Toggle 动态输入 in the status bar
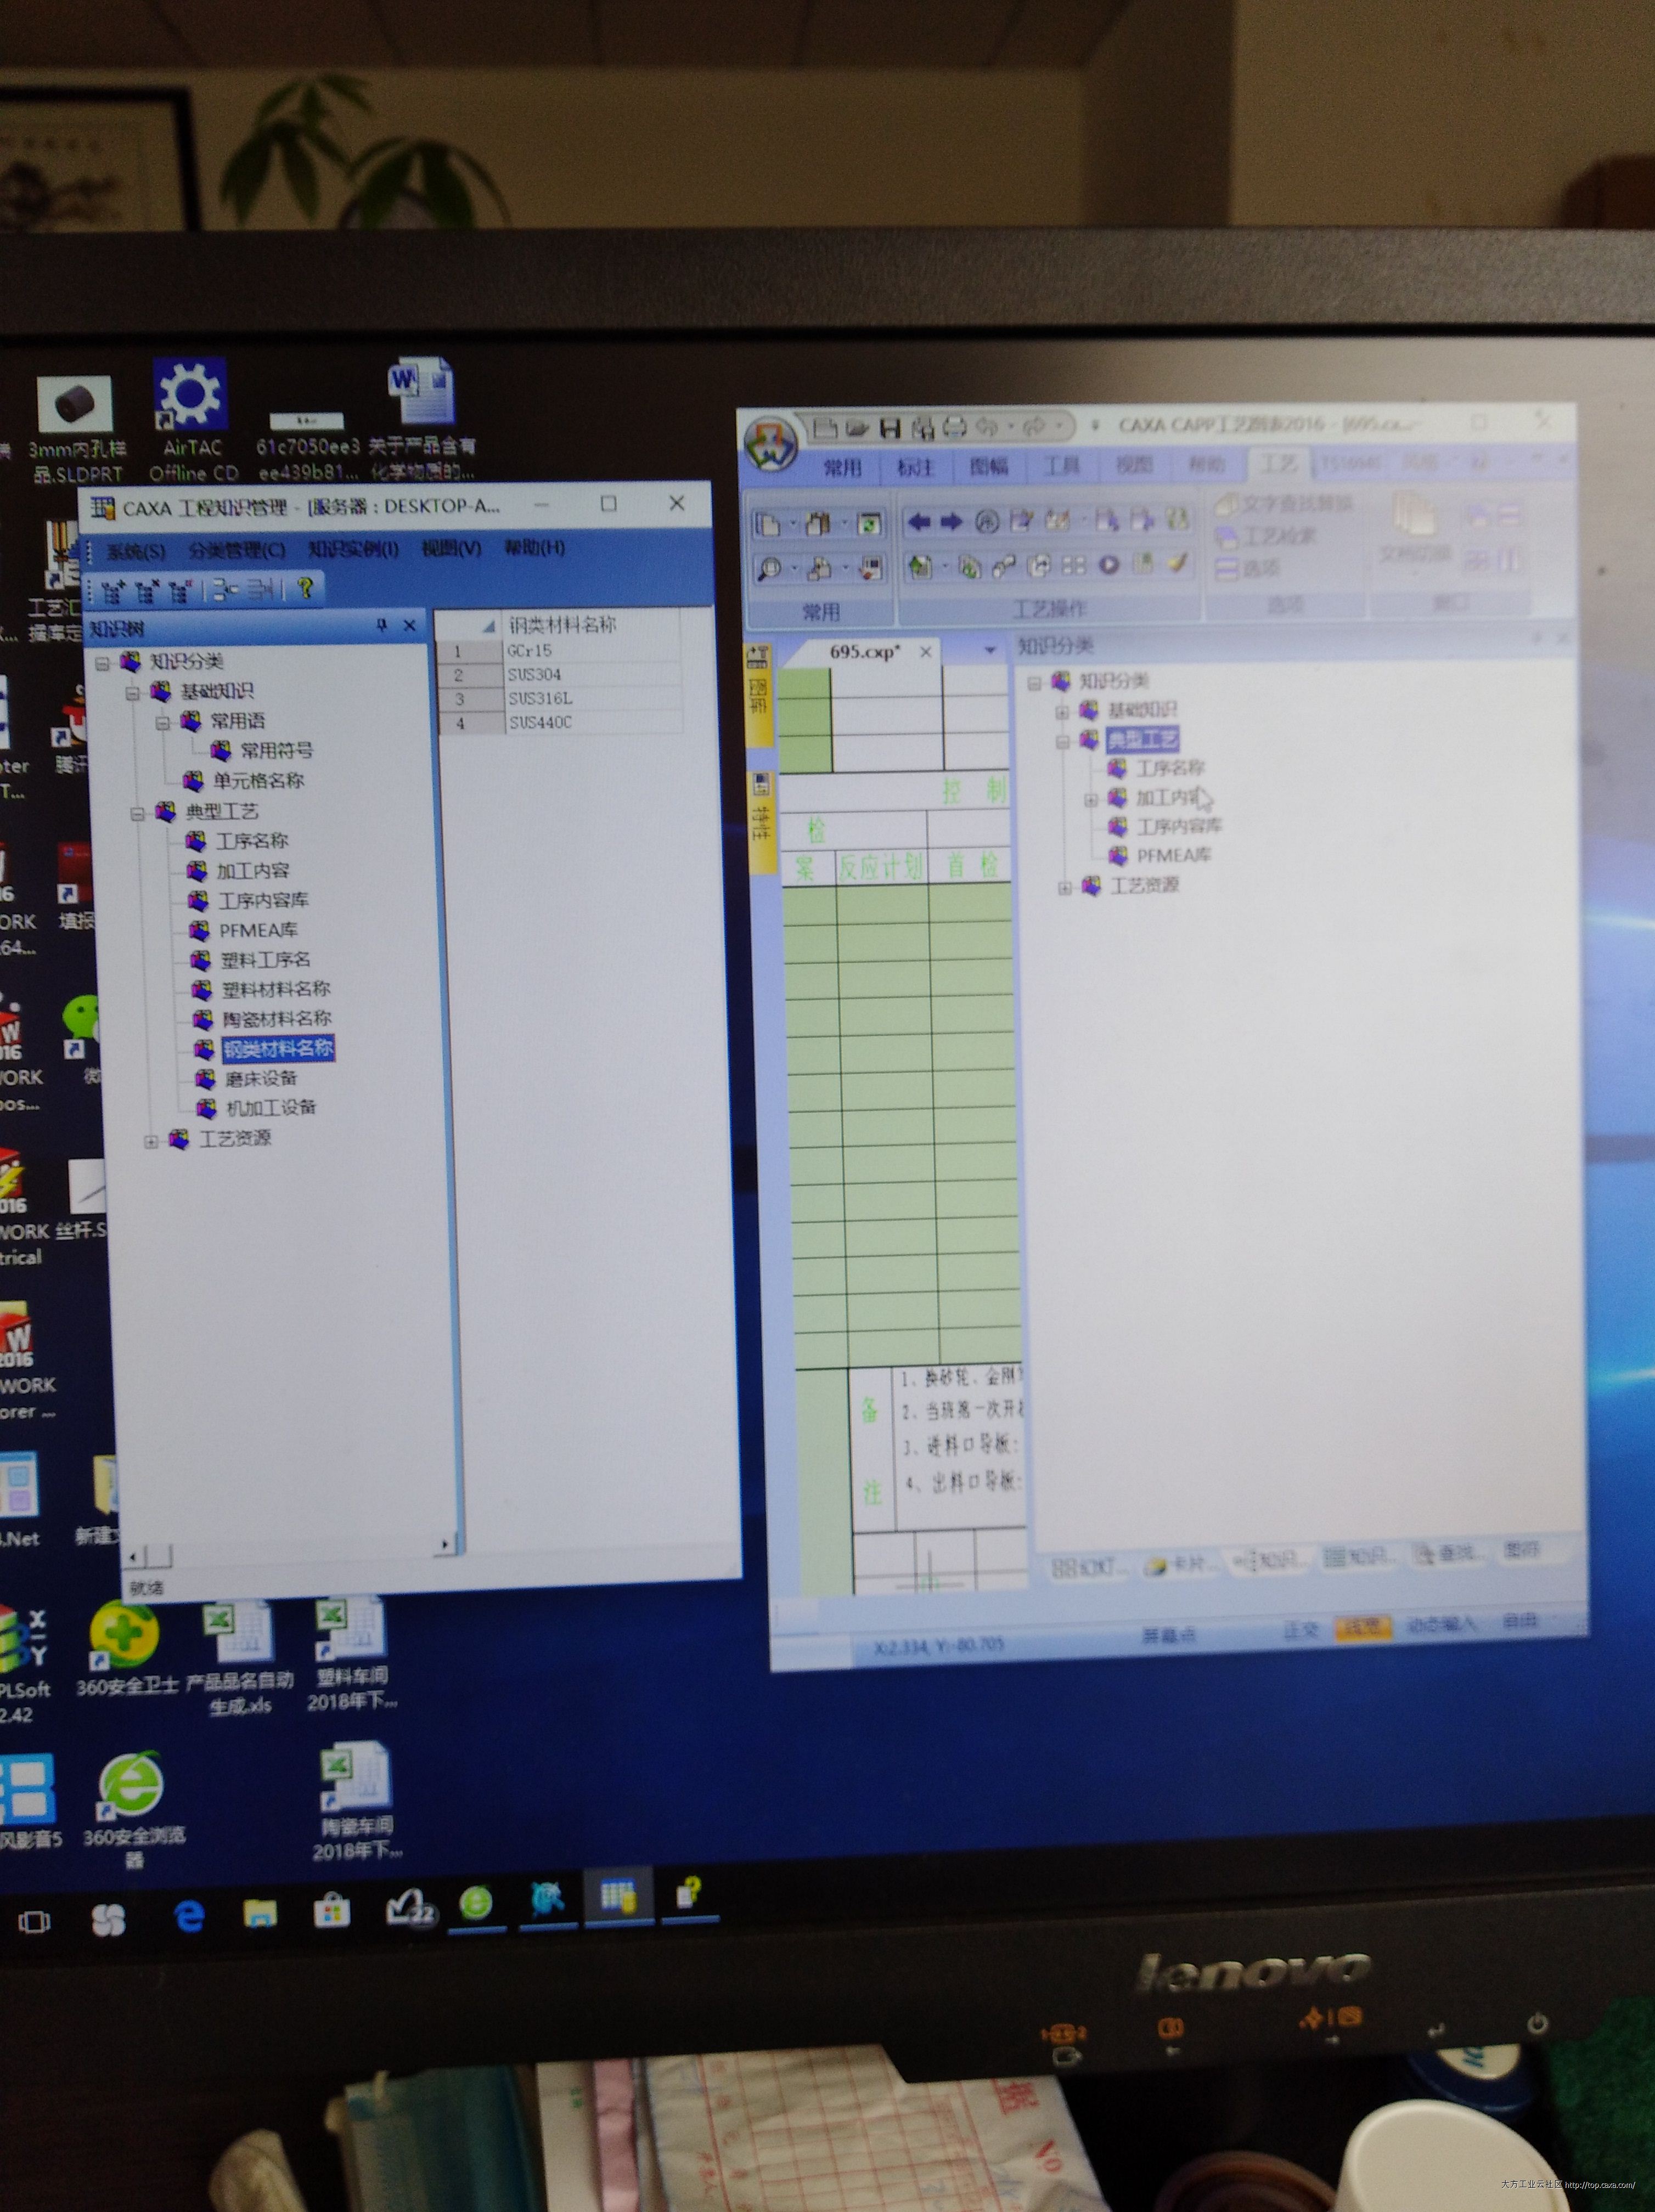This screenshot has width=1655, height=2212. point(1441,1625)
